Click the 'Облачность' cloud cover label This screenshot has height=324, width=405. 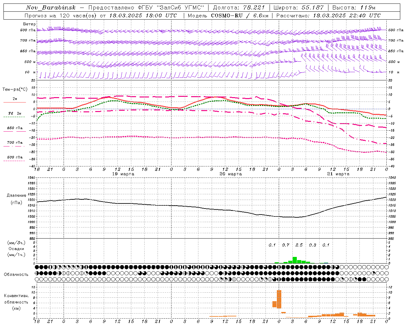point(16,275)
